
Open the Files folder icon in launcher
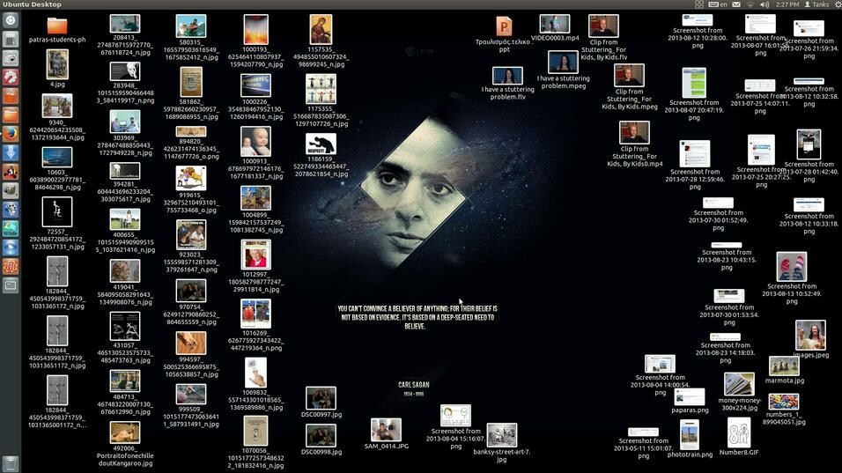[11, 115]
